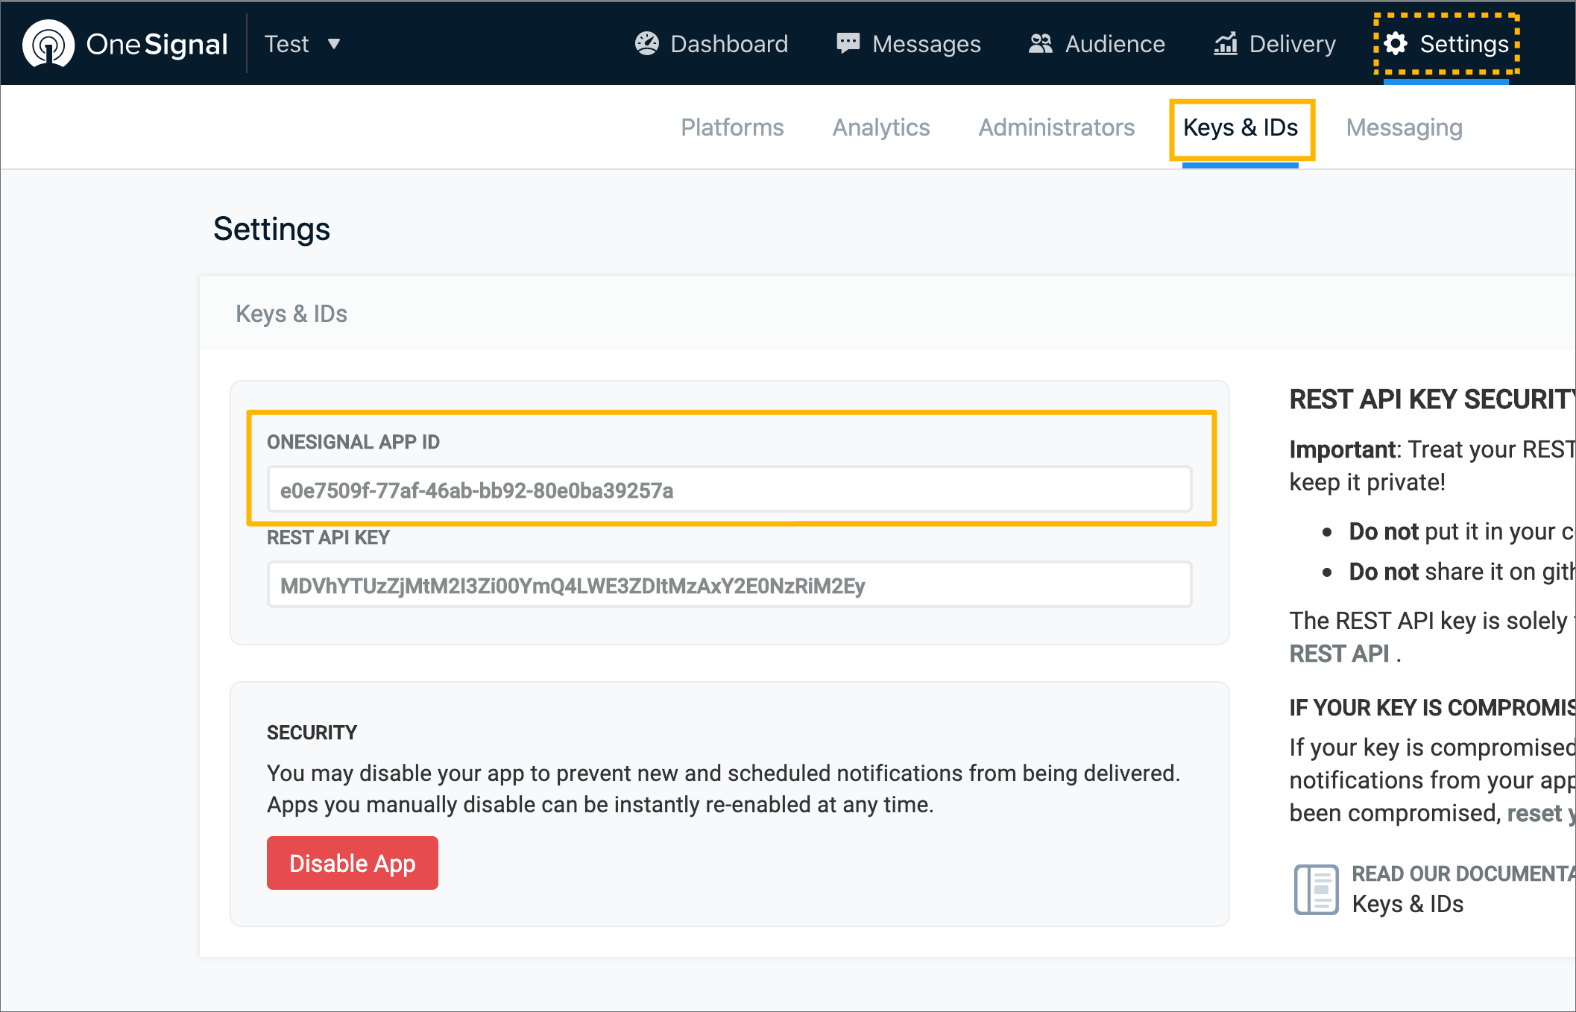1576x1012 pixels.
Task: Open the Test app dropdown arrow
Action: coord(334,44)
